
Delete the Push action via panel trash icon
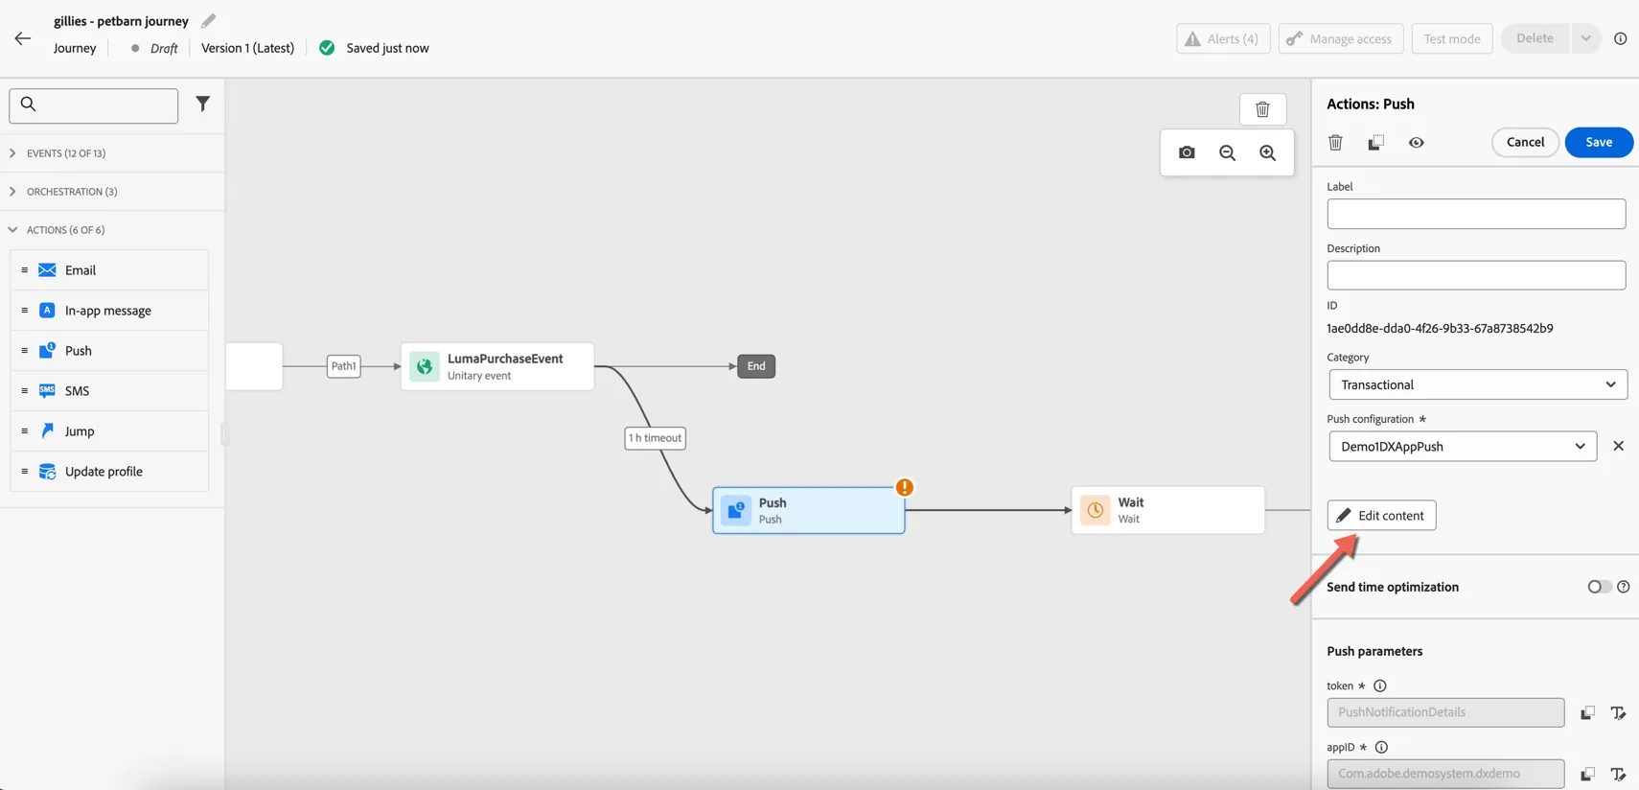click(1335, 142)
